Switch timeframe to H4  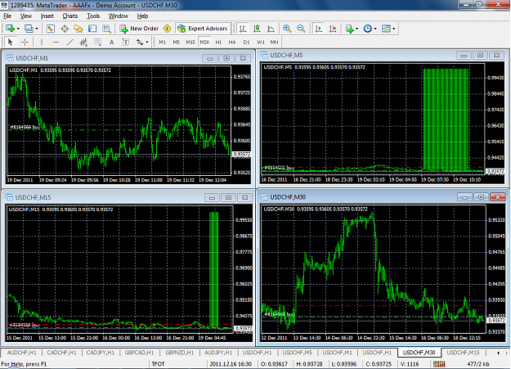tap(231, 42)
